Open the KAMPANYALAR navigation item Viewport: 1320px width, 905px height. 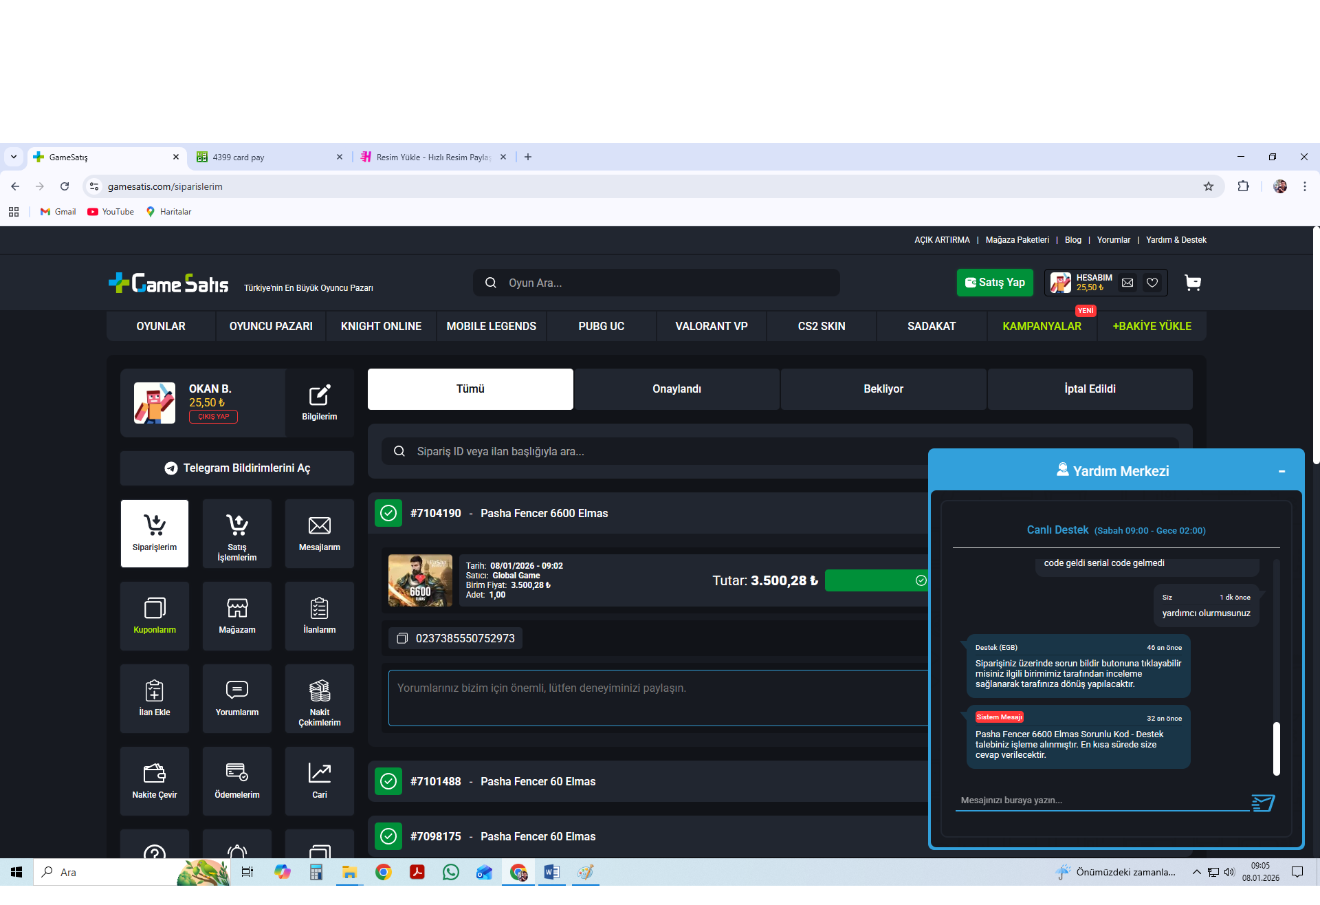(1042, 326)
